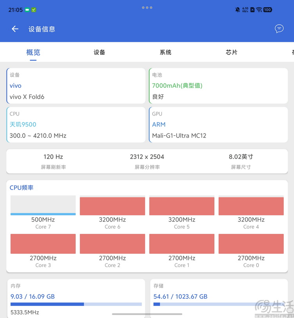Tap the Wi-Fi status icon
Image resolution: width=294 pixels, height=318 pixels.
coord(259,10)
